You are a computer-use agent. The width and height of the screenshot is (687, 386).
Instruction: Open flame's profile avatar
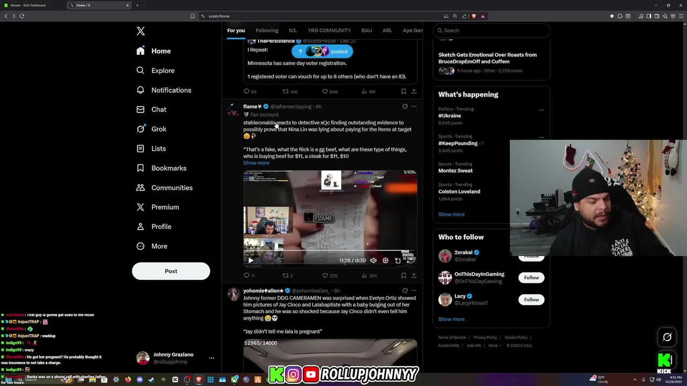(x=233, y=110)
